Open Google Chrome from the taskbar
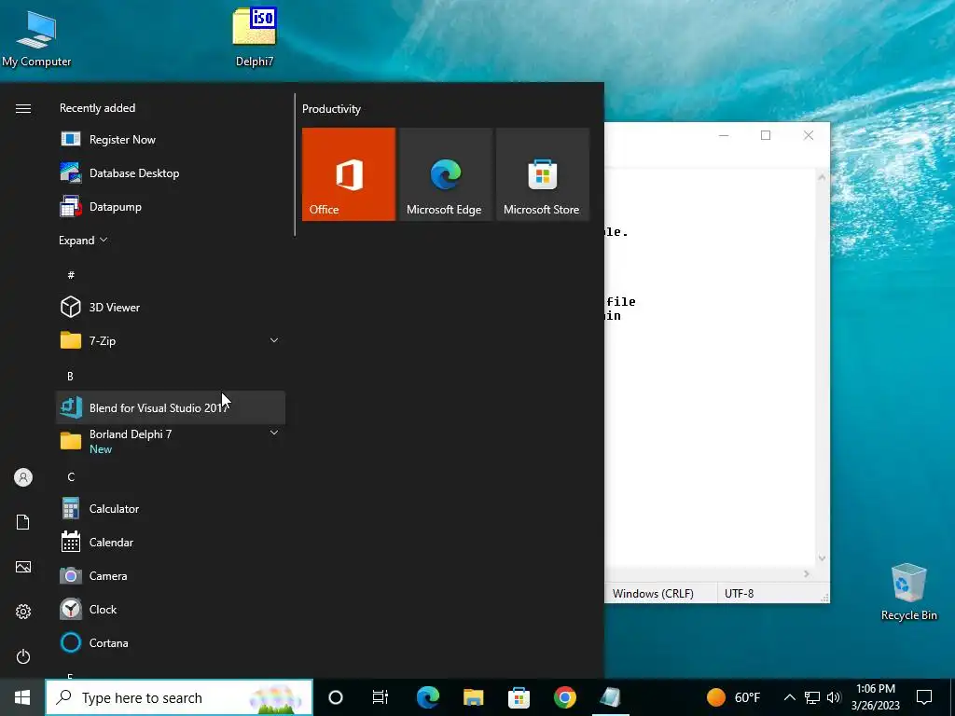955x716 pixels. [x=565, y=697]
